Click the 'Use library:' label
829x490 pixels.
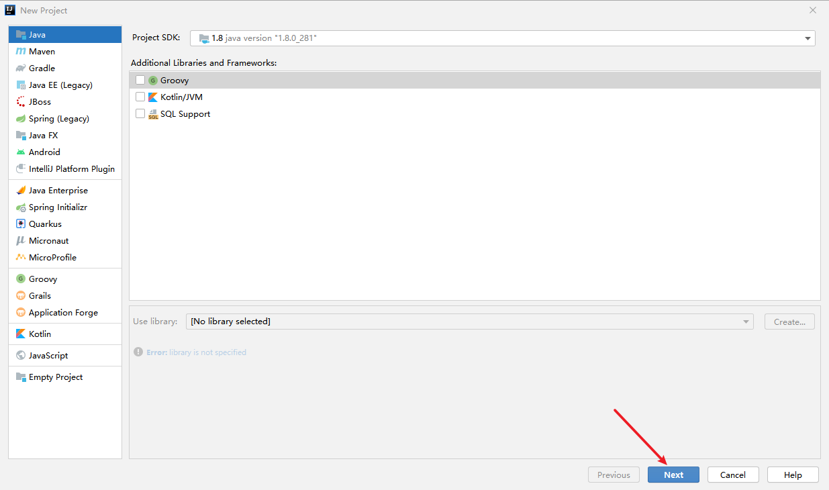(x=155, y=322)
